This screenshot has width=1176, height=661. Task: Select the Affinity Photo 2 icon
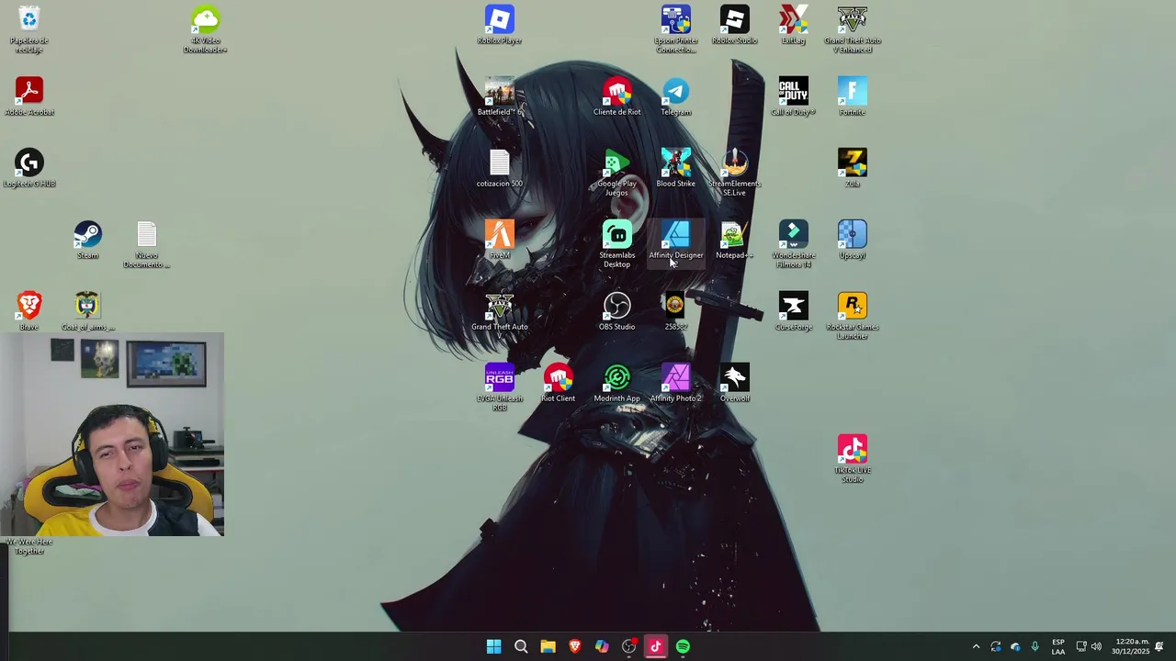(676, 383)
